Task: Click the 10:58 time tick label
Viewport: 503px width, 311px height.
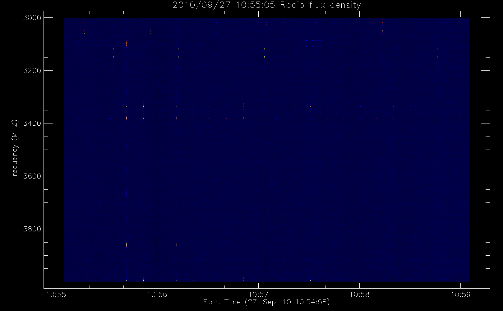Action: pyautogui.click(x=359, y=295)
